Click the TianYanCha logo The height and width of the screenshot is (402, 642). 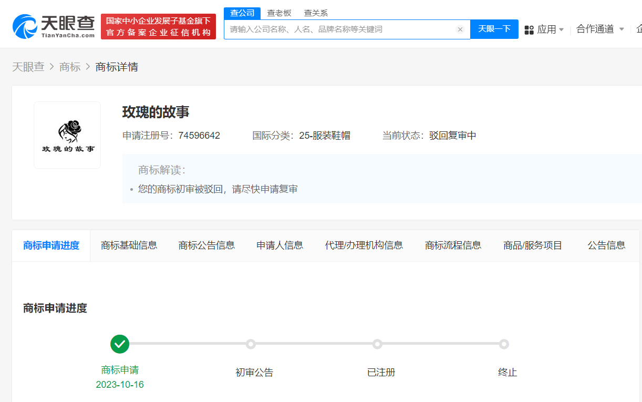pyautogui.click(x=54, y=26)
